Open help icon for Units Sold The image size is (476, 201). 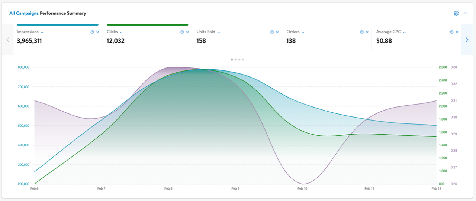(x=272, y=32)
